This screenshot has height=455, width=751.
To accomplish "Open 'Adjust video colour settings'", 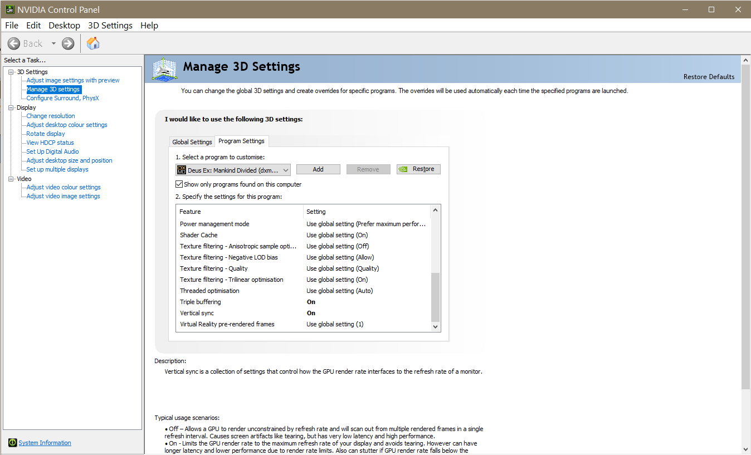I will [x=64, y=187].
